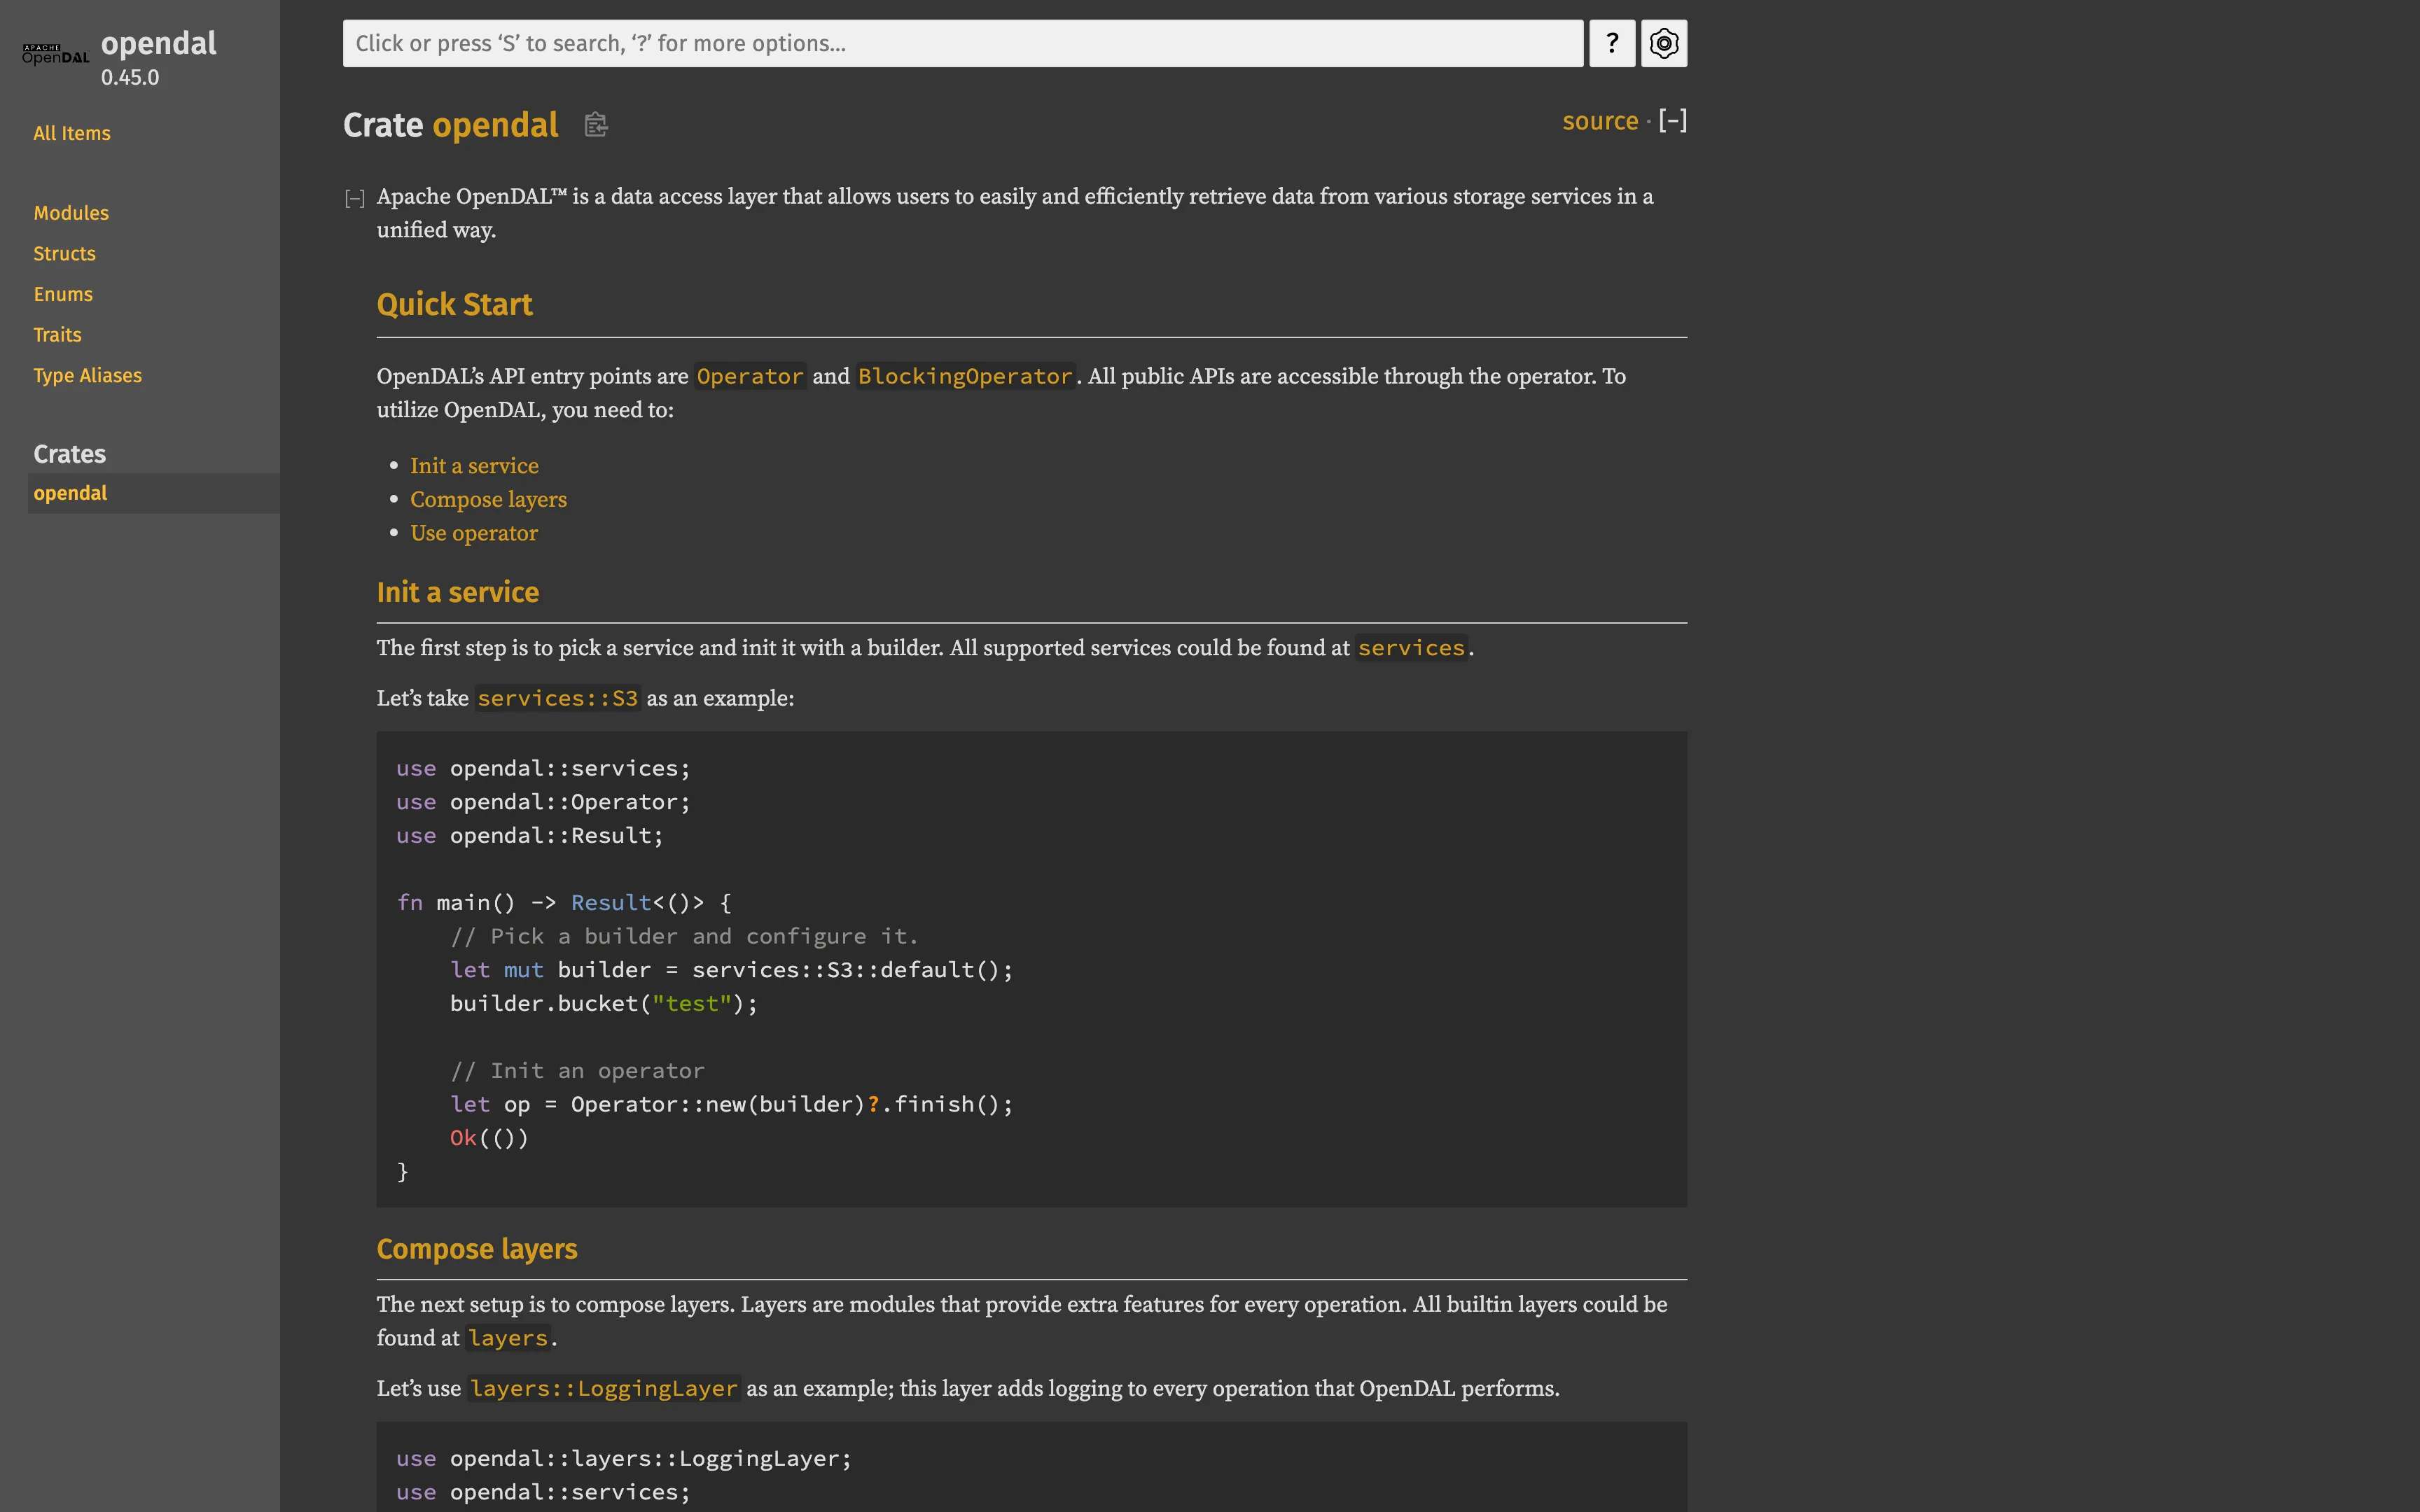Open the layers::LoggingLayer link
The image size is (2420, 1512).
click(602, 1388)
